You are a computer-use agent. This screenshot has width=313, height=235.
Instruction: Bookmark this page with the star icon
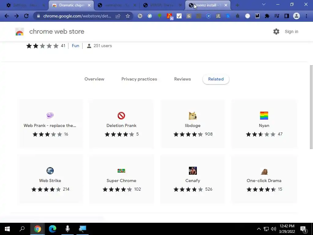tap(128, 16)
